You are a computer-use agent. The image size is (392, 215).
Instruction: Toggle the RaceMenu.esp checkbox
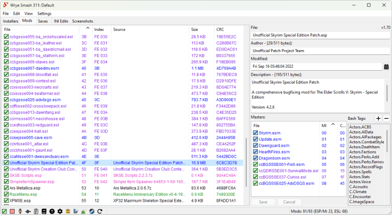[6, 194]
